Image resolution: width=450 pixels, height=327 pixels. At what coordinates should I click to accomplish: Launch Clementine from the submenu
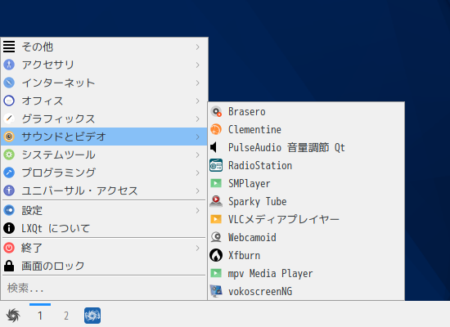point(306,130)
